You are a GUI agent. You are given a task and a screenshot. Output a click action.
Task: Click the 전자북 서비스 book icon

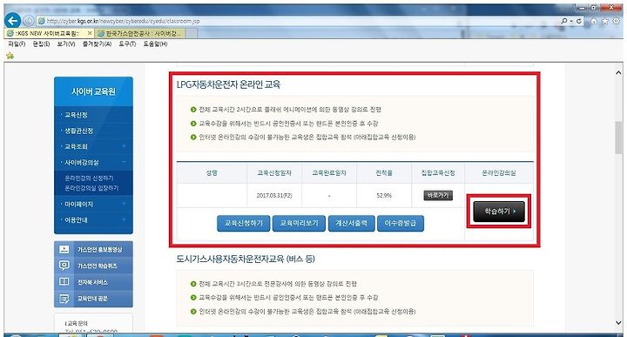(x=64, y=282)
